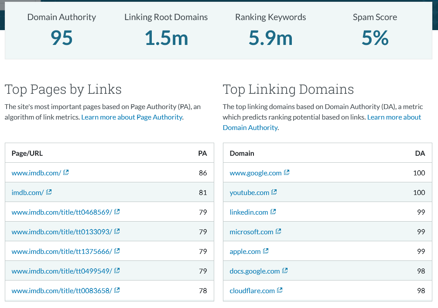Open tt0468569 page via external link icon

pos(116,212)
